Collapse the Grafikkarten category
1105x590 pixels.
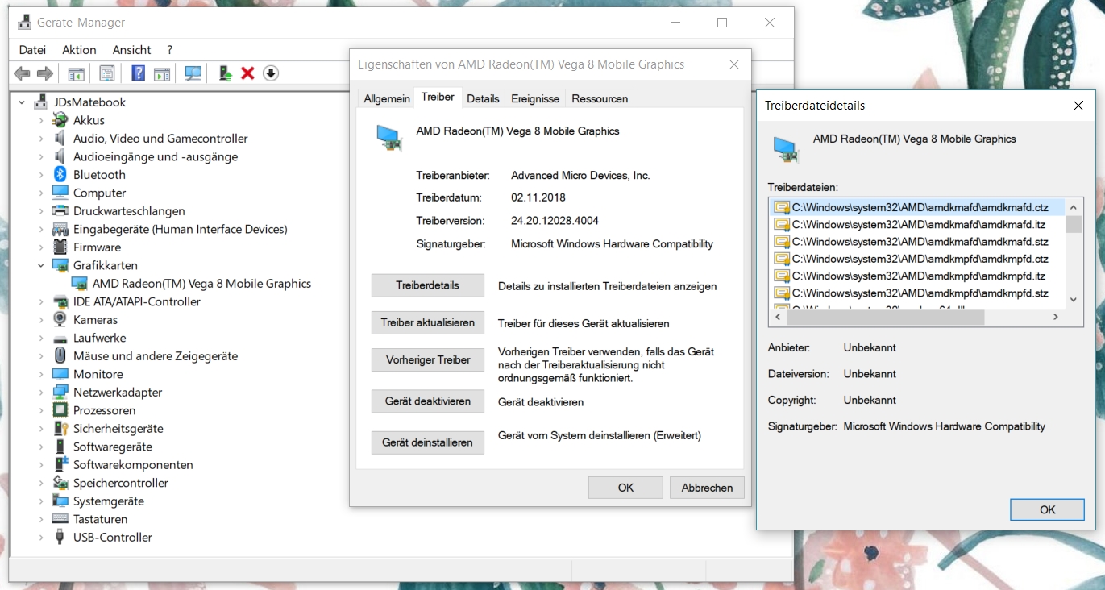41,265
